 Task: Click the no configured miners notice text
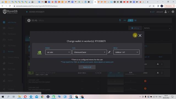point(87,60)
